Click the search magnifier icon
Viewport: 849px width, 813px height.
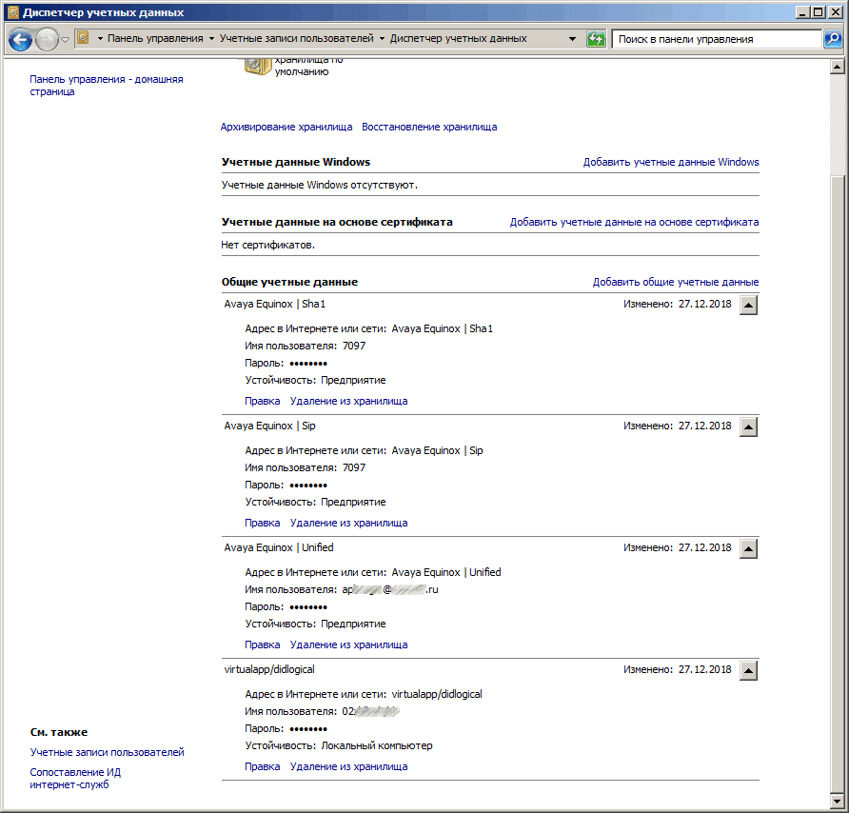(832, 38)
